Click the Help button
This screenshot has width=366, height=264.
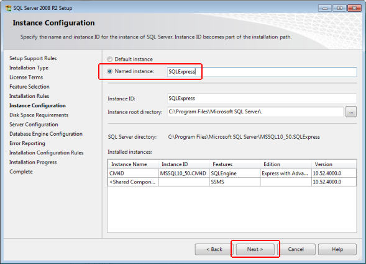coord(337,249)
